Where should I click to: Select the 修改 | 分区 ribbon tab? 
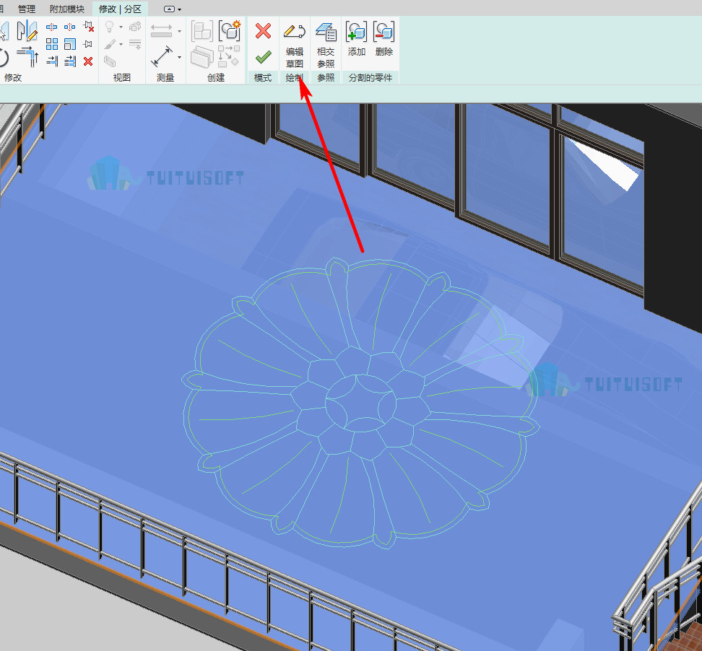(120, 9)
